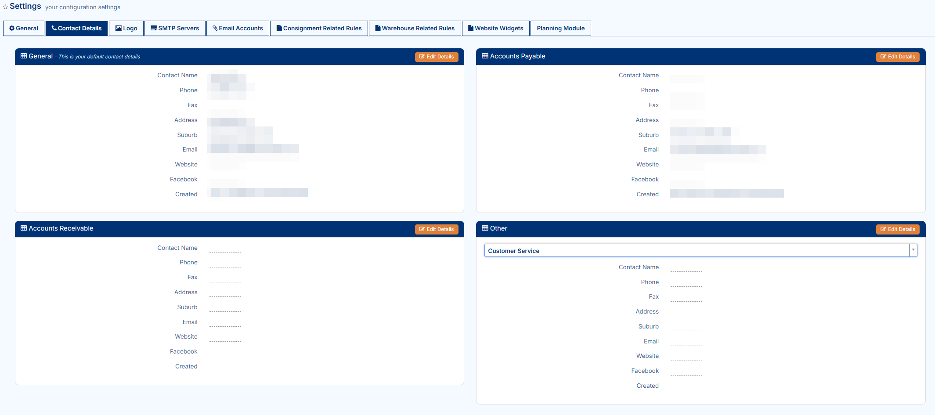Click the gear icon on General tab
935x415 pixels.
point(12,28)
